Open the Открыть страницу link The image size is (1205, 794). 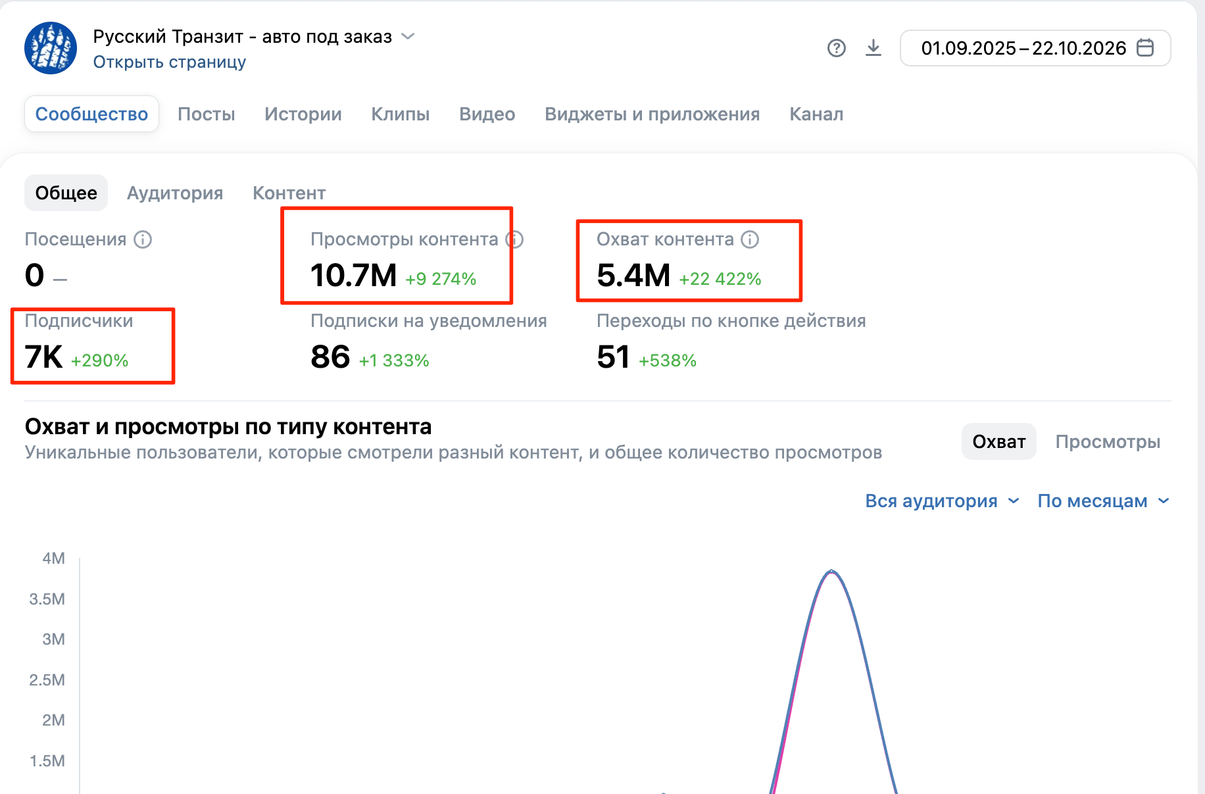pyautogui.click(x=170, y=62)
